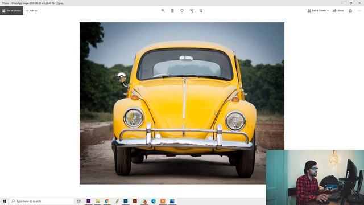Open Task View on taskbar

79,201
